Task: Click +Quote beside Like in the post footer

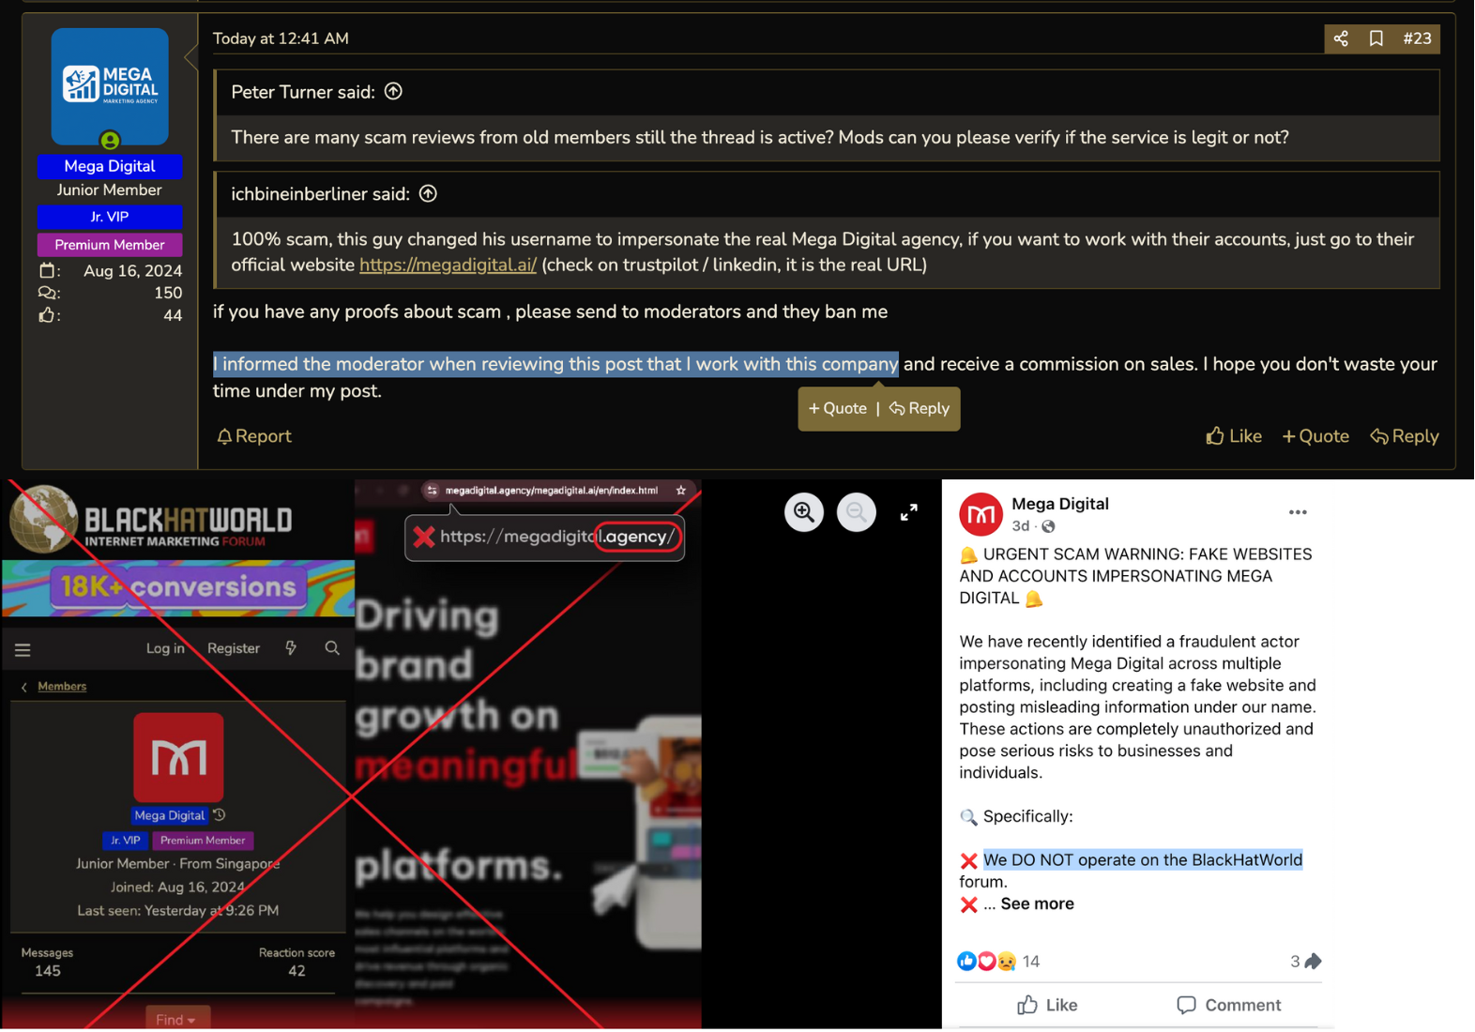Action: pos(1315,436)
